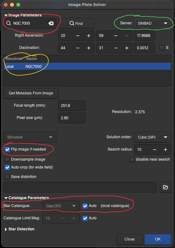Viewport: 175px width, 248px height.
Task: Confirm plate solving with OK
Action: pos(158,239)
